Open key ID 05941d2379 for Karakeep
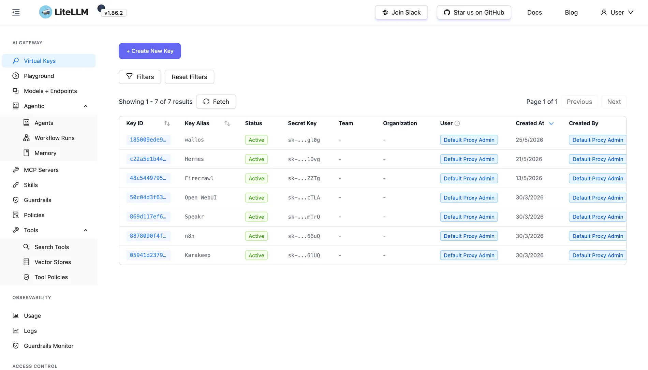The height and width of the screenshot is (370, 648). (148, 255)
